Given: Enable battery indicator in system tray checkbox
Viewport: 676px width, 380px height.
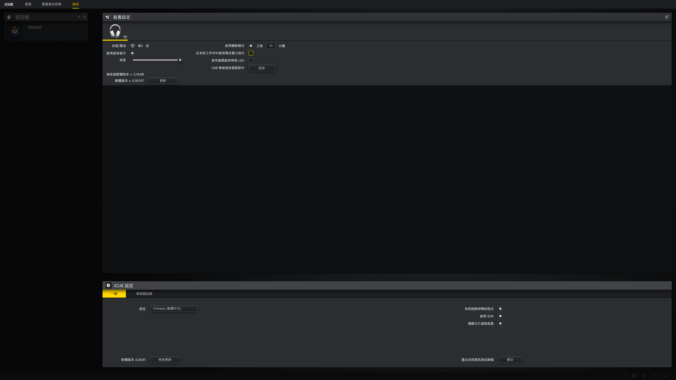Looking at the screenshot, I should (251, 53).
